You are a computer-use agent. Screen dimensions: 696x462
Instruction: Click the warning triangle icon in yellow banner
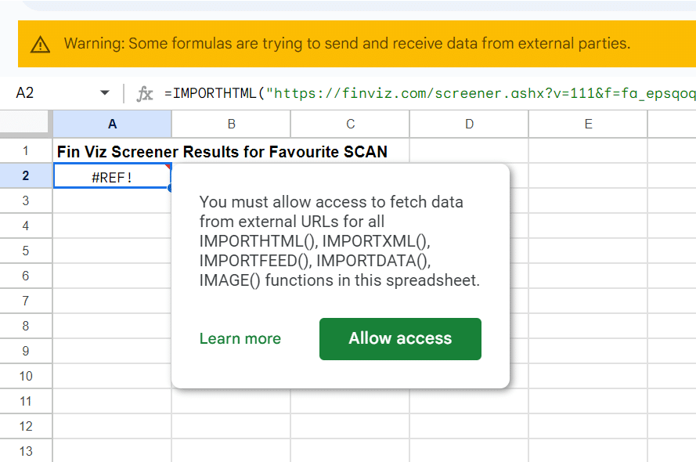tap(39, 44)
